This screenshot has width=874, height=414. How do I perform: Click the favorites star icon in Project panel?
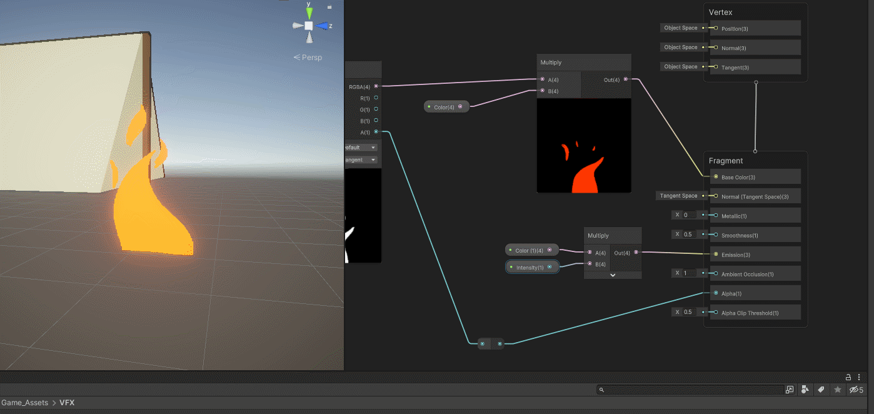(838, 390)
